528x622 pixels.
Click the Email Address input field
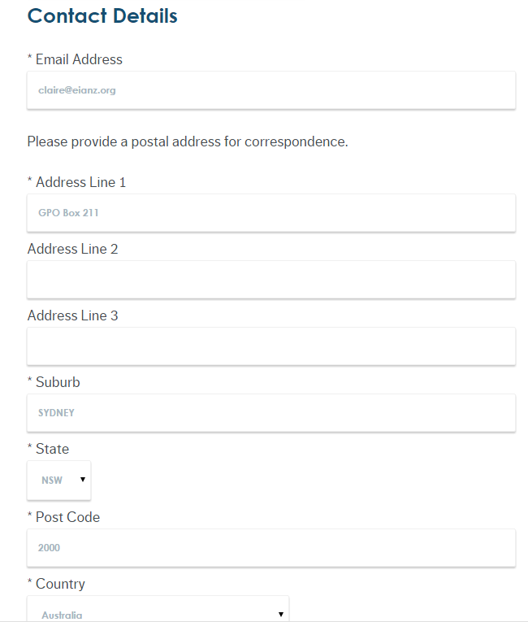tap(271, 90)
